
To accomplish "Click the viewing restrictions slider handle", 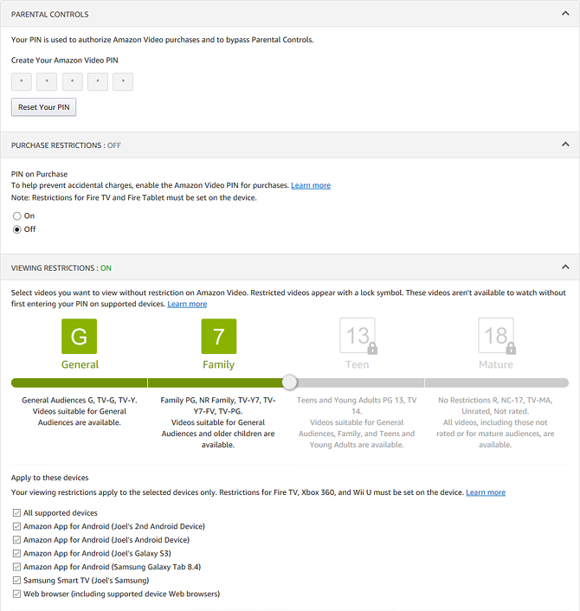I will click(290, 383).
